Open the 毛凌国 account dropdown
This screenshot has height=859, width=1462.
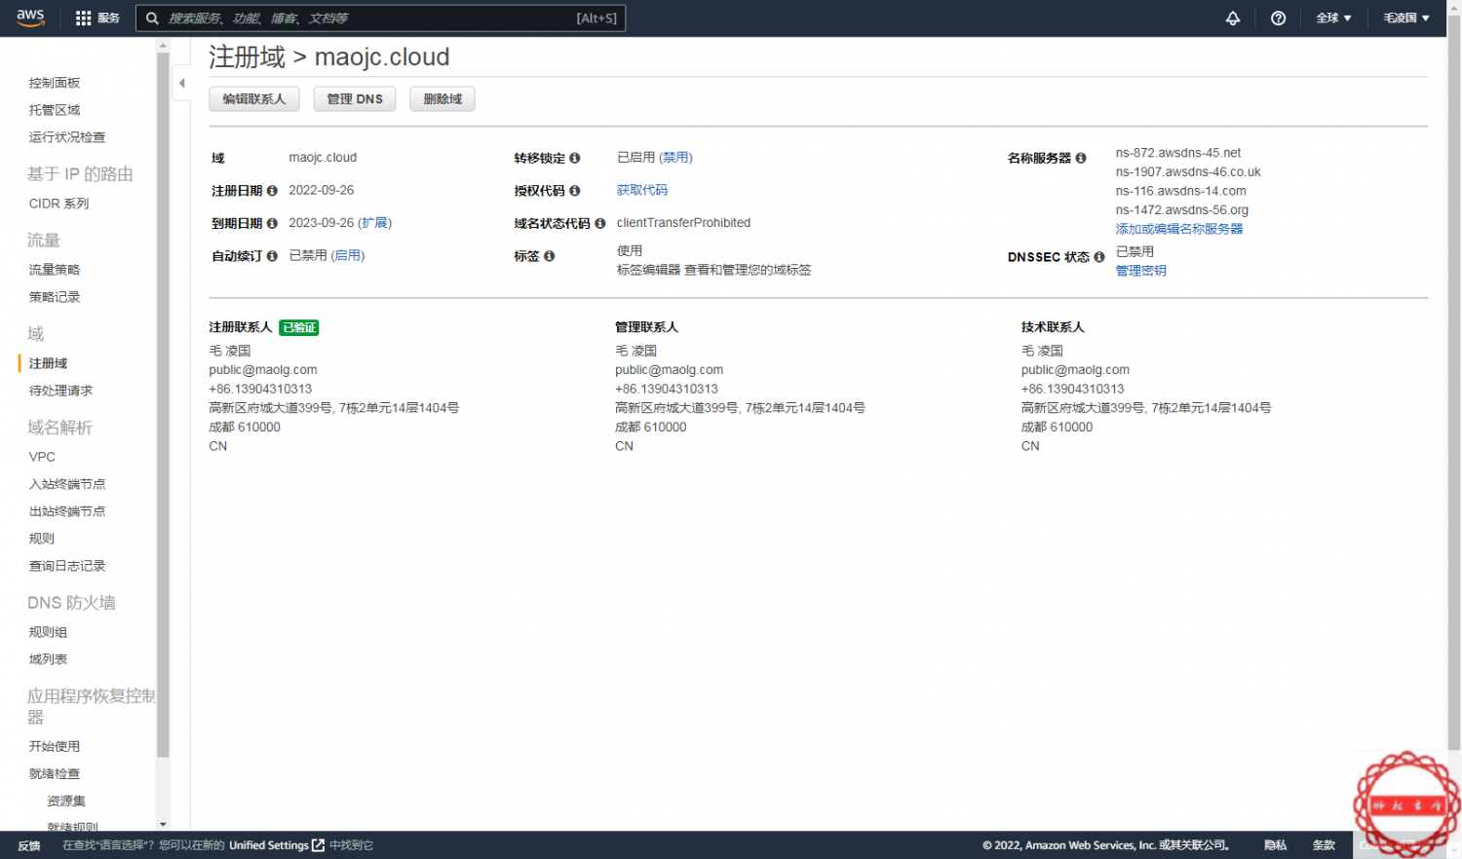click(x=1406, y=18)
